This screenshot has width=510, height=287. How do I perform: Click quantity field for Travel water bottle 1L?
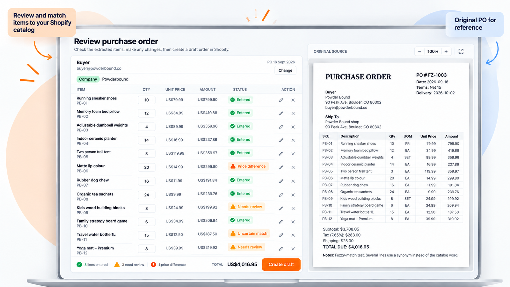(147, 235)
